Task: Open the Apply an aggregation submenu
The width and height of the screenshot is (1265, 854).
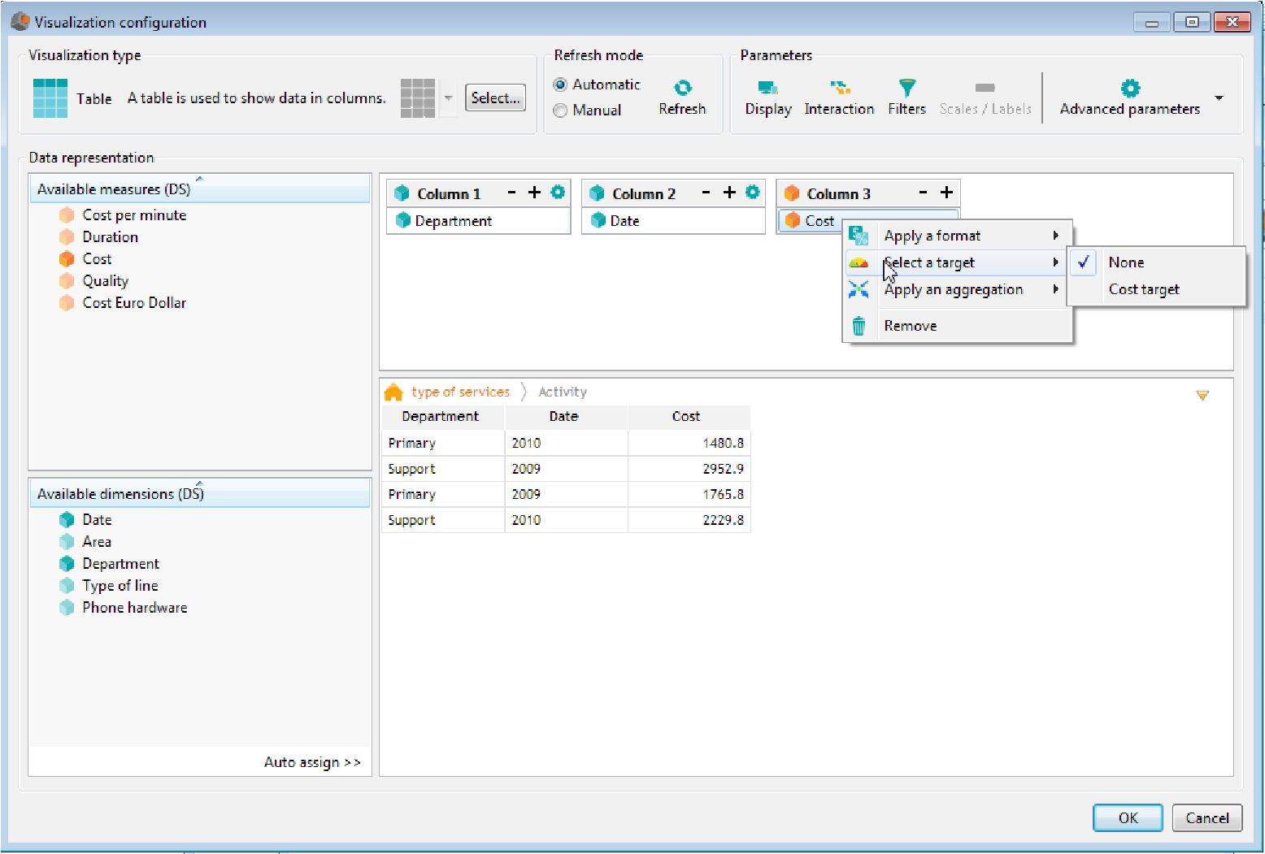Action: (959, 289)
